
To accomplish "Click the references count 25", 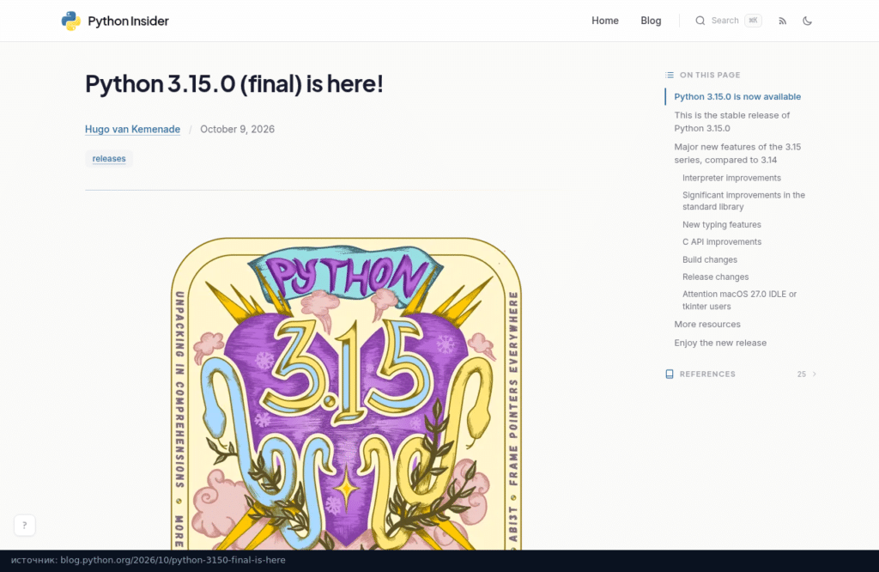I will point(802,374).
